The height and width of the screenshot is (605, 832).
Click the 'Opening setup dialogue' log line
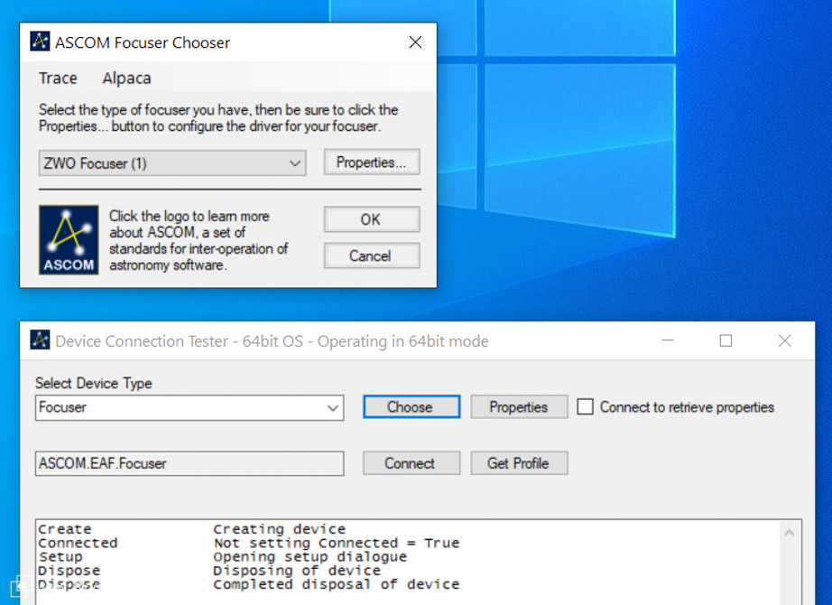coord(310,556)
